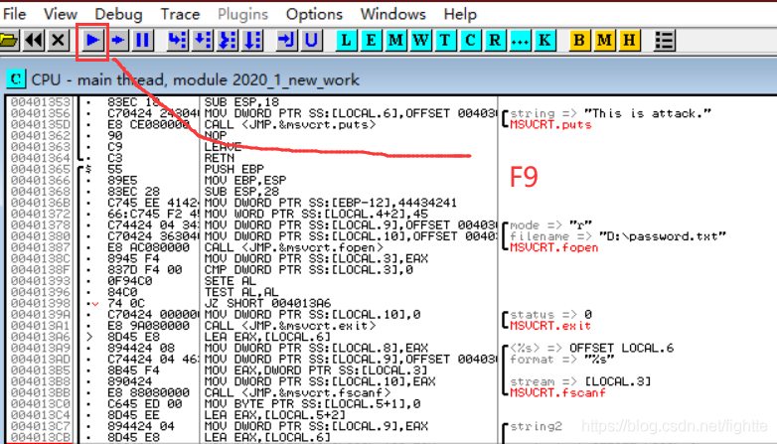Click the CPU window title bar
The image size is (777, 444).
[x=391, y=78]
